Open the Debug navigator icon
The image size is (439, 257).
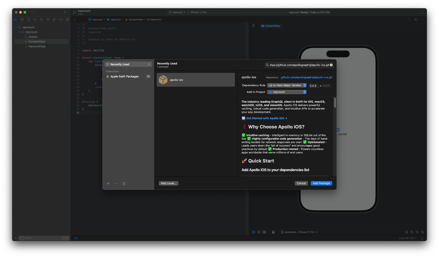(x=54, y=20)
